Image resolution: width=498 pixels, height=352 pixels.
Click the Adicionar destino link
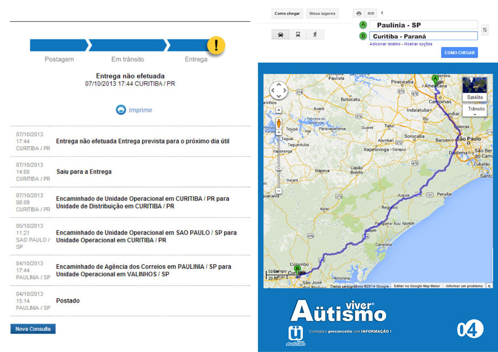coord(385,44)
